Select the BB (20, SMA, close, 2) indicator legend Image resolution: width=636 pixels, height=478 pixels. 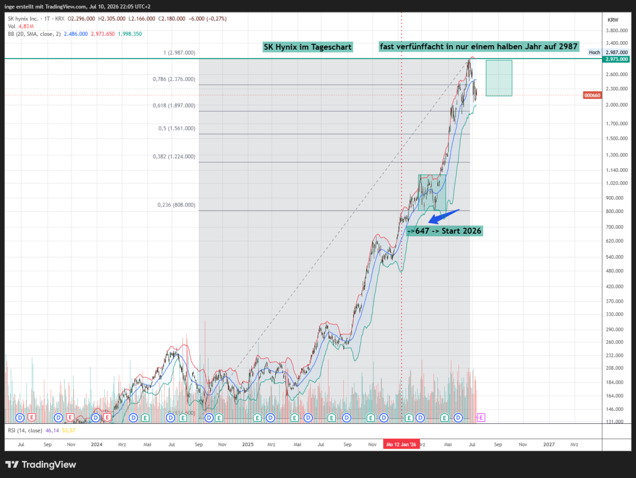pos(34,34)
